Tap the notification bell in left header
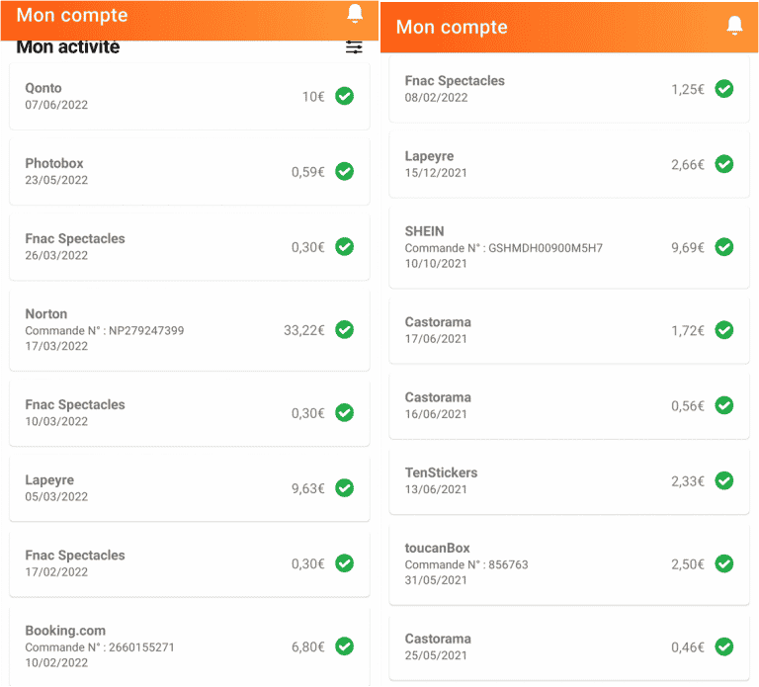The height and width of the screenshot is (687, 759). click(x=356, y=13)
